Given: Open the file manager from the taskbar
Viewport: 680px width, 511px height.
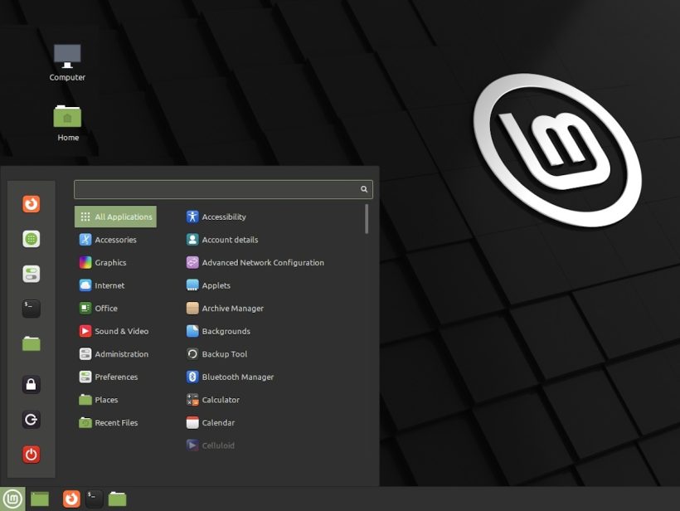Looking at the screenshot, I should point(117,499).
